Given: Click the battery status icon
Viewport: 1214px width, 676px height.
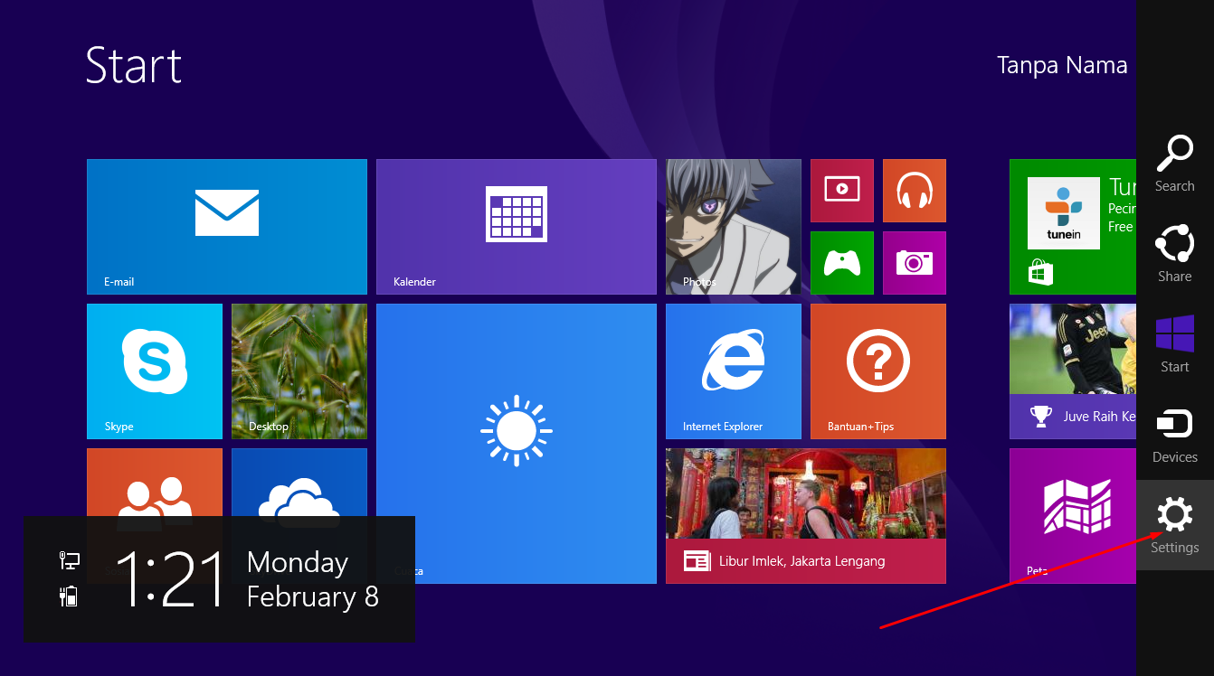Looking at the screenshot, I should 68,596.
